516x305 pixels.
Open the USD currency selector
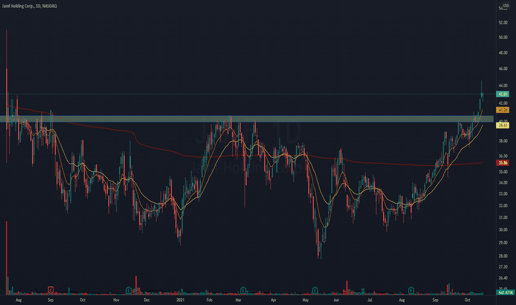pyautogui.click(x=506, y=6)
